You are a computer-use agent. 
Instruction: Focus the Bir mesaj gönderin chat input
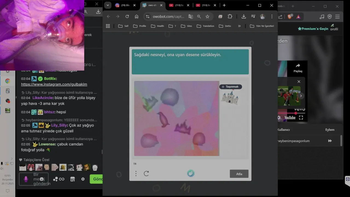point(34,179)
